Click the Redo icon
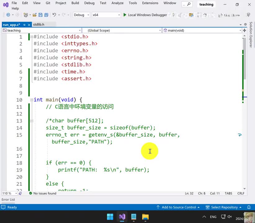This screenshot has height=223, width=255. point(64,15)
